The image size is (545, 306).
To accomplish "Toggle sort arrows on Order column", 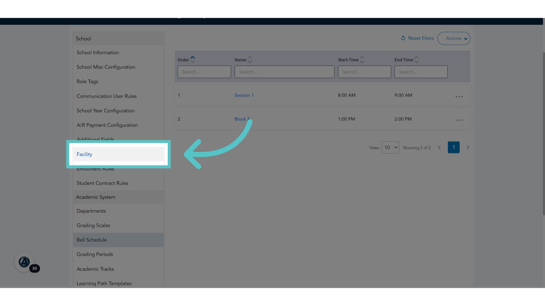I will tap(192, 59).
